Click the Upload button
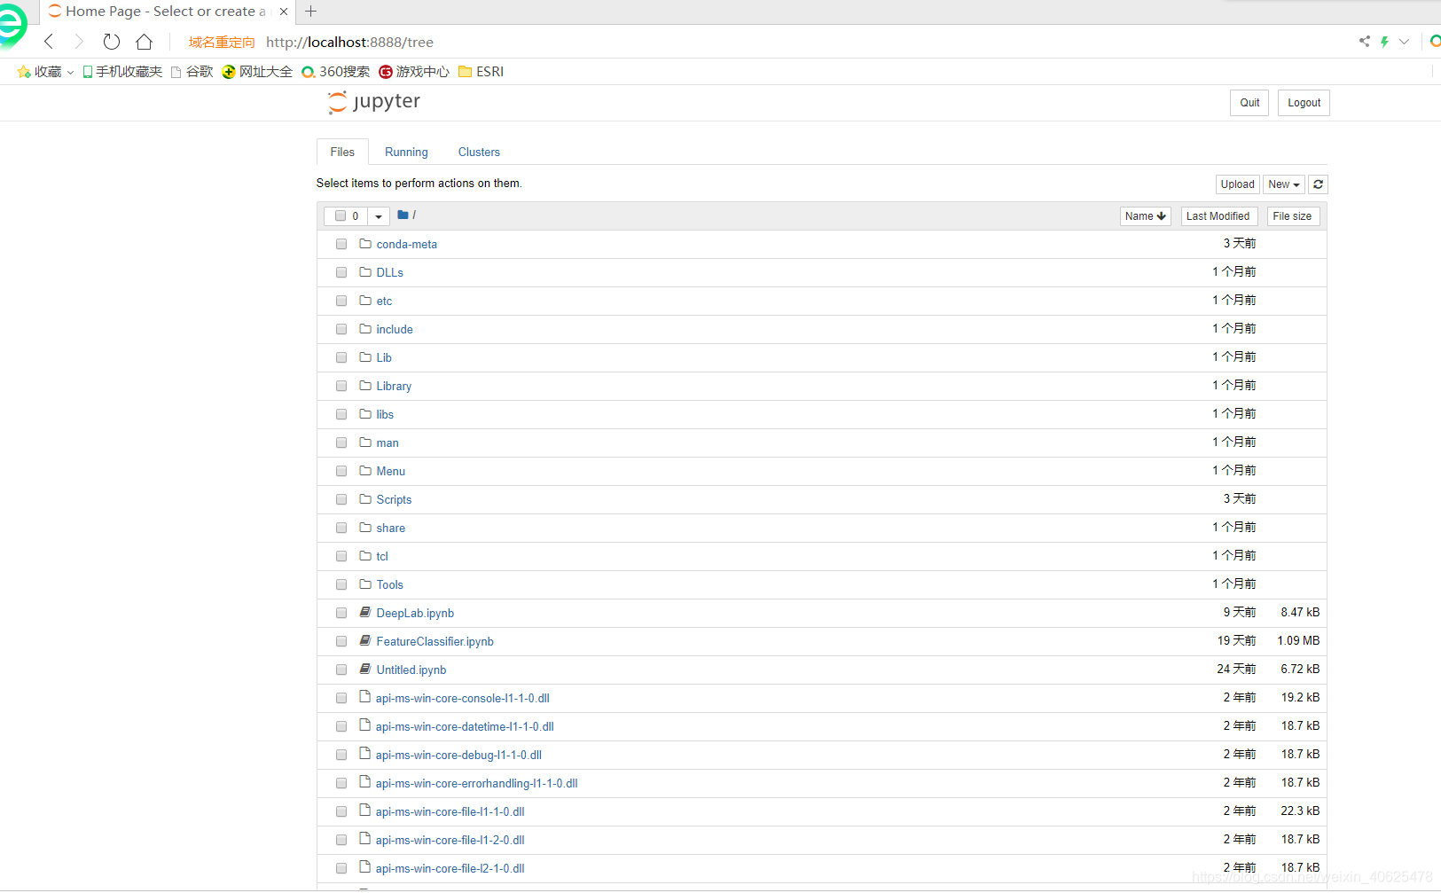1441x893 pixels. tap(1237, 184)
